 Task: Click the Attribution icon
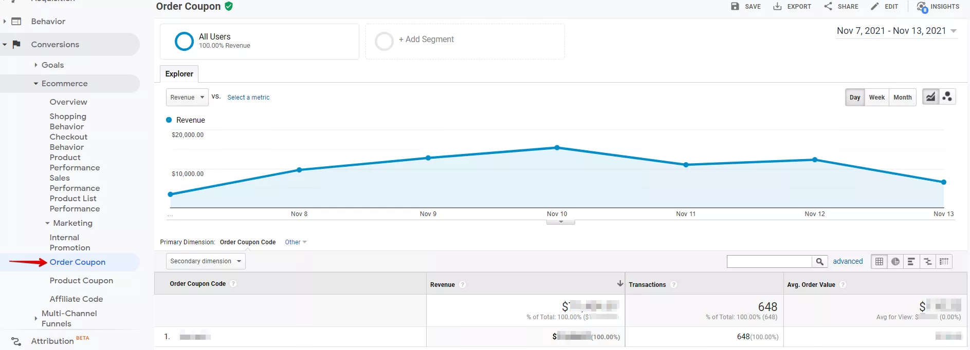(16, 341)
